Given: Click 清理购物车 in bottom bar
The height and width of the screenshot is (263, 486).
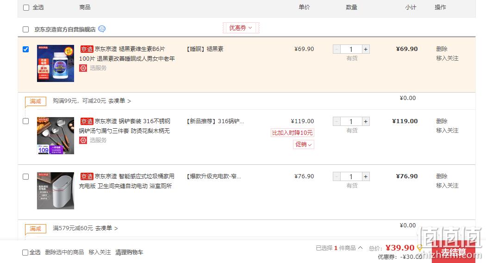Looking at the screenshot, I should (x=129, y=252).
